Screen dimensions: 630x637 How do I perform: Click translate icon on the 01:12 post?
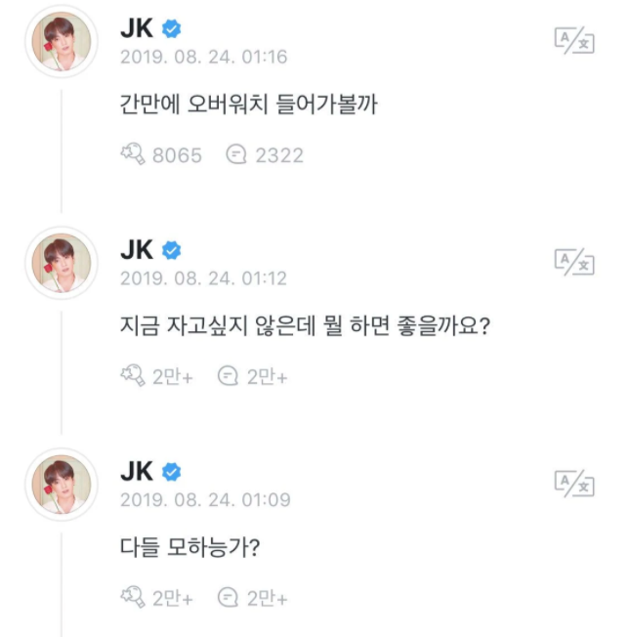pos(574,261)
